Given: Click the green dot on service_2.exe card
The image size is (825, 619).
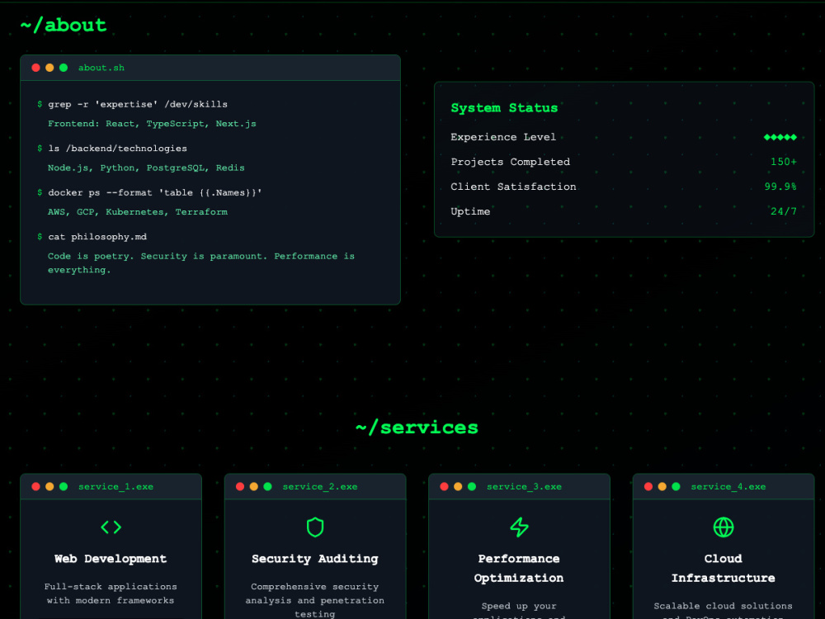Looking at the screenshot, I should (x=268, y=486).
